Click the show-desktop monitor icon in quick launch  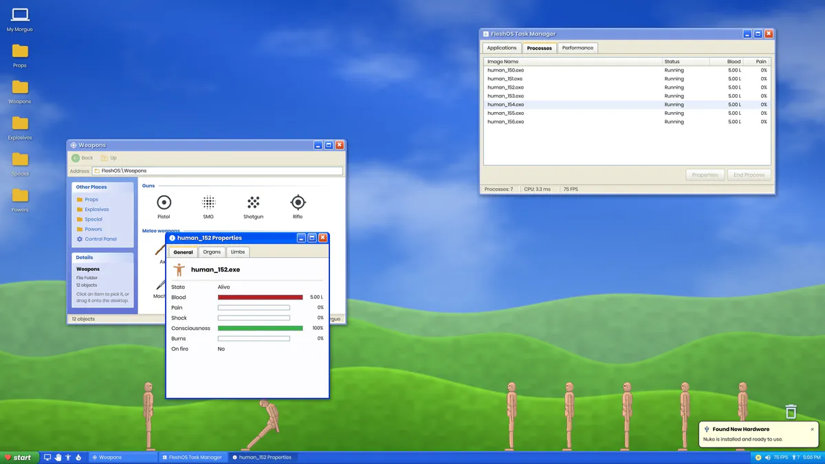(x=47, y=457)
